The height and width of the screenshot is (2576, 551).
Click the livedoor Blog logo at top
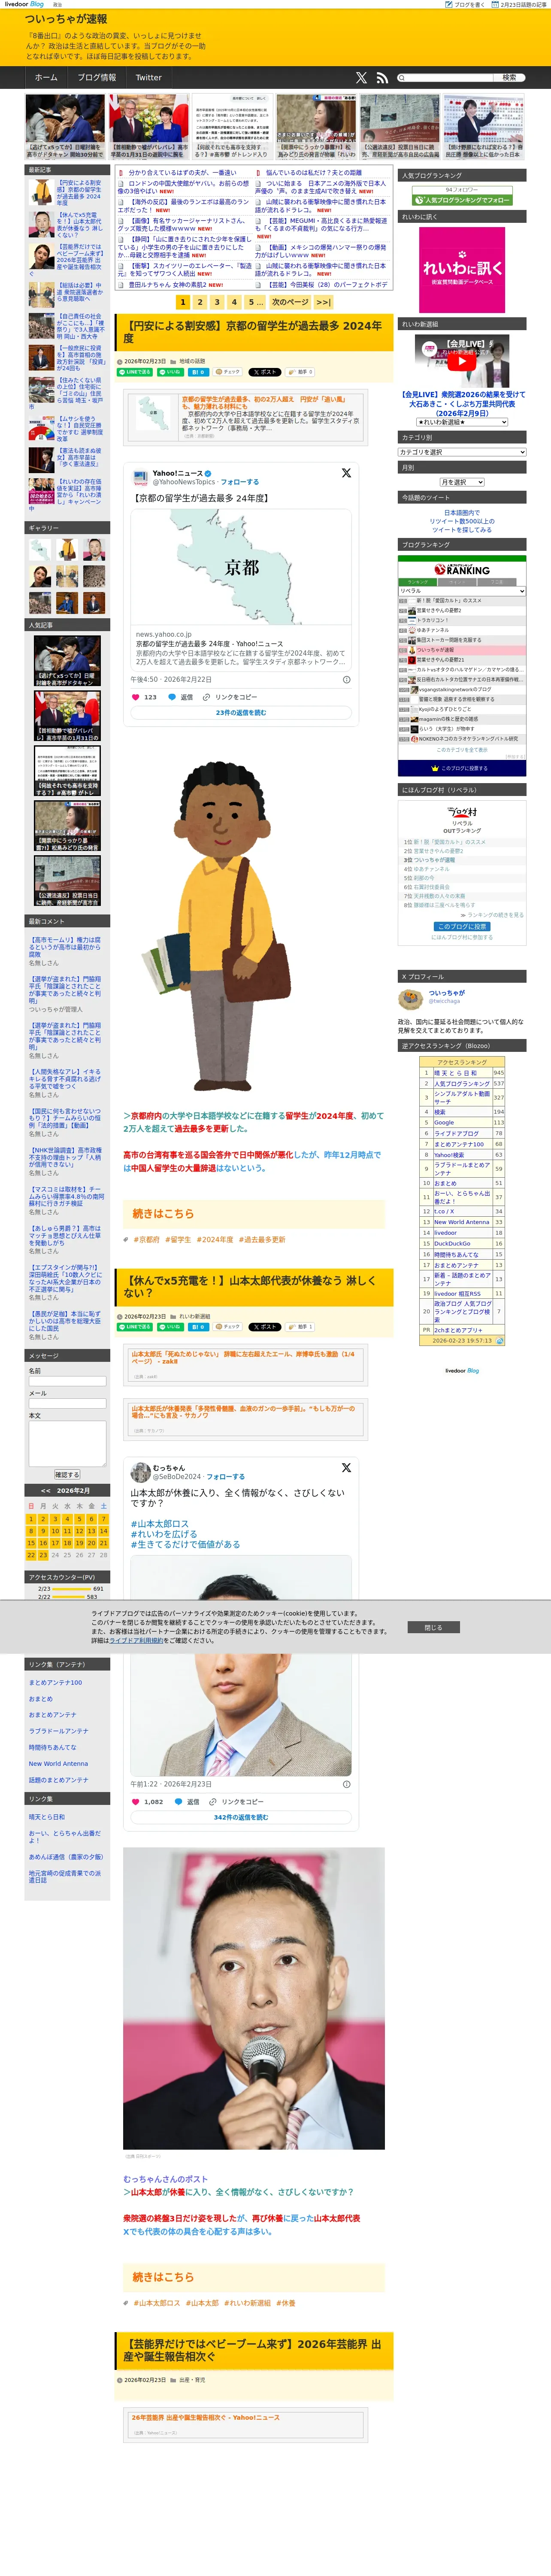[x=24, y=4]
